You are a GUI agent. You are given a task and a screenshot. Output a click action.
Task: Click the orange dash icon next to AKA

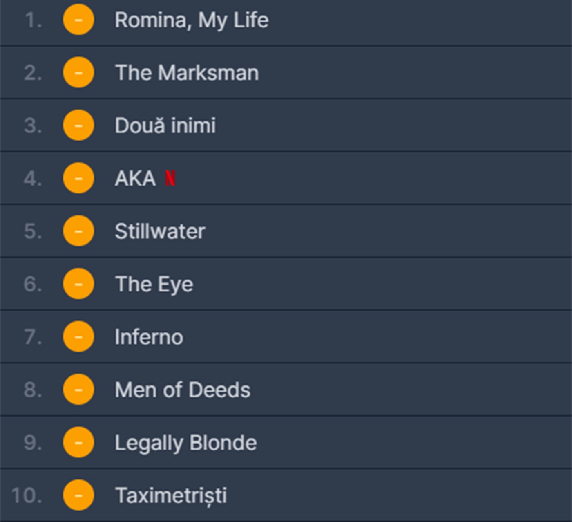[x=78, y=178]
